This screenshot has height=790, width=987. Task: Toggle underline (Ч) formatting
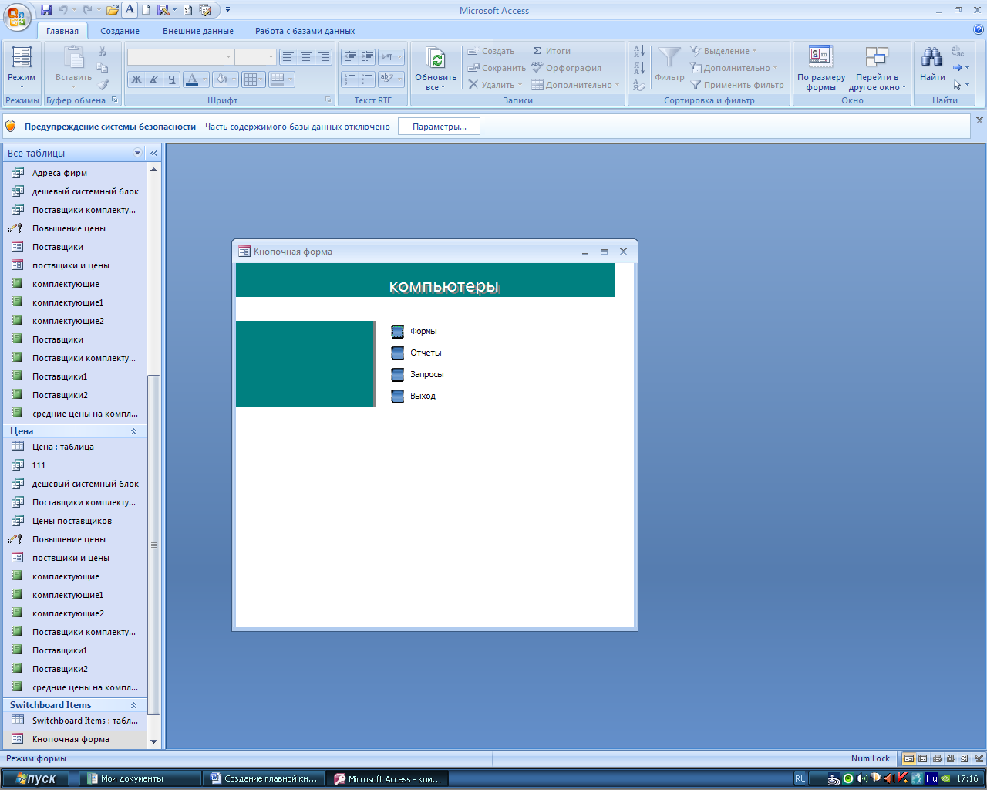coord(171,79)
